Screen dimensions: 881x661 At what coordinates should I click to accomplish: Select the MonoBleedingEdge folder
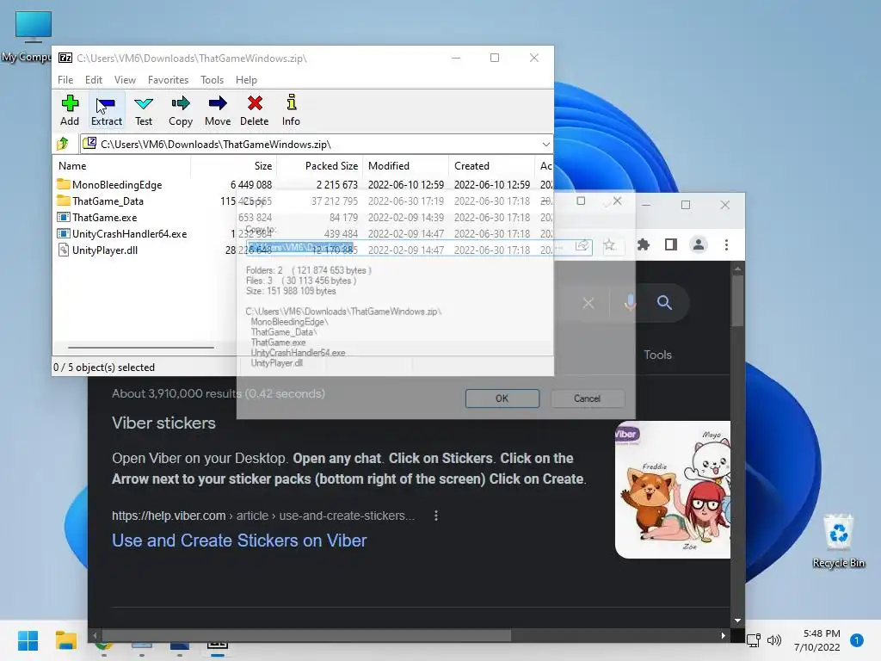117,185
